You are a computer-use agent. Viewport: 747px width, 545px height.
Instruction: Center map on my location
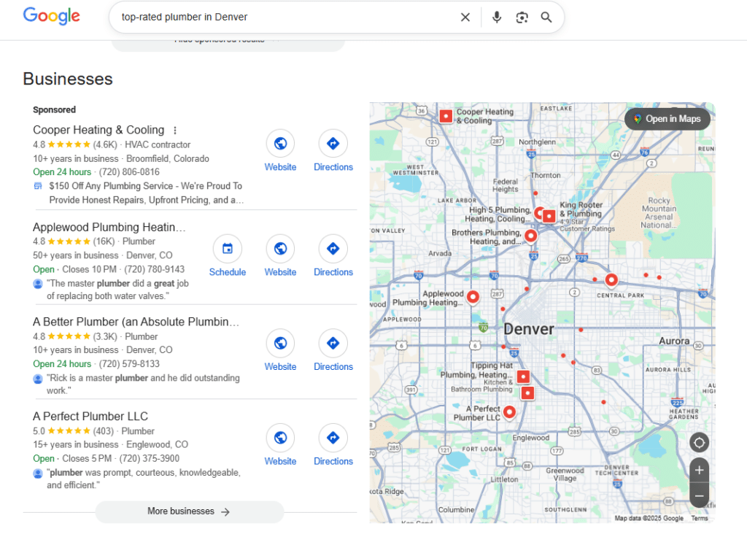pyautogui.click(x=699, y=443)
